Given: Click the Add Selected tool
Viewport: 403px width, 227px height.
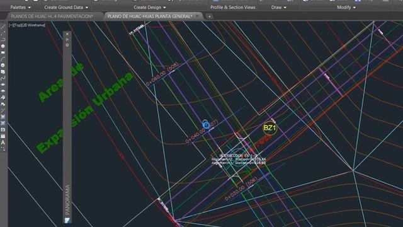Looking at the screenshot, I should pyautogui.click(x=3, y=149).
